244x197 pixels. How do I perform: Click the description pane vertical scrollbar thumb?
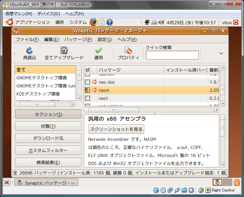[x=223, y=128]
